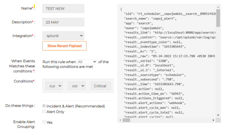This screenshot has width=227, height=131.
Task: Click the "result.action_time_ms": "16943" line
Action: [x=154, y=94]
